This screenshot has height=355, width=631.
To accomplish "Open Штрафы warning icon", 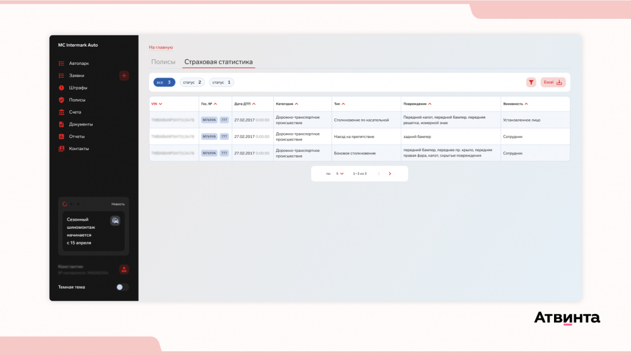I will coord(61,88).
